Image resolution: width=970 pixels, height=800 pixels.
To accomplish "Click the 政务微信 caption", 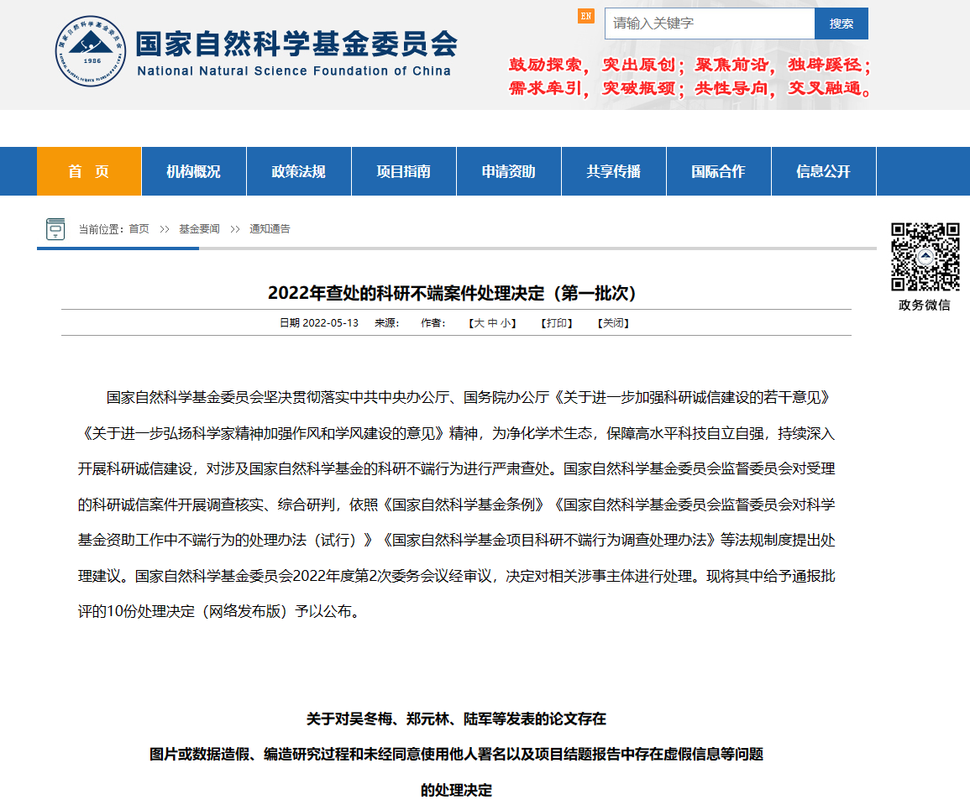I will click(x=924, y=305).
